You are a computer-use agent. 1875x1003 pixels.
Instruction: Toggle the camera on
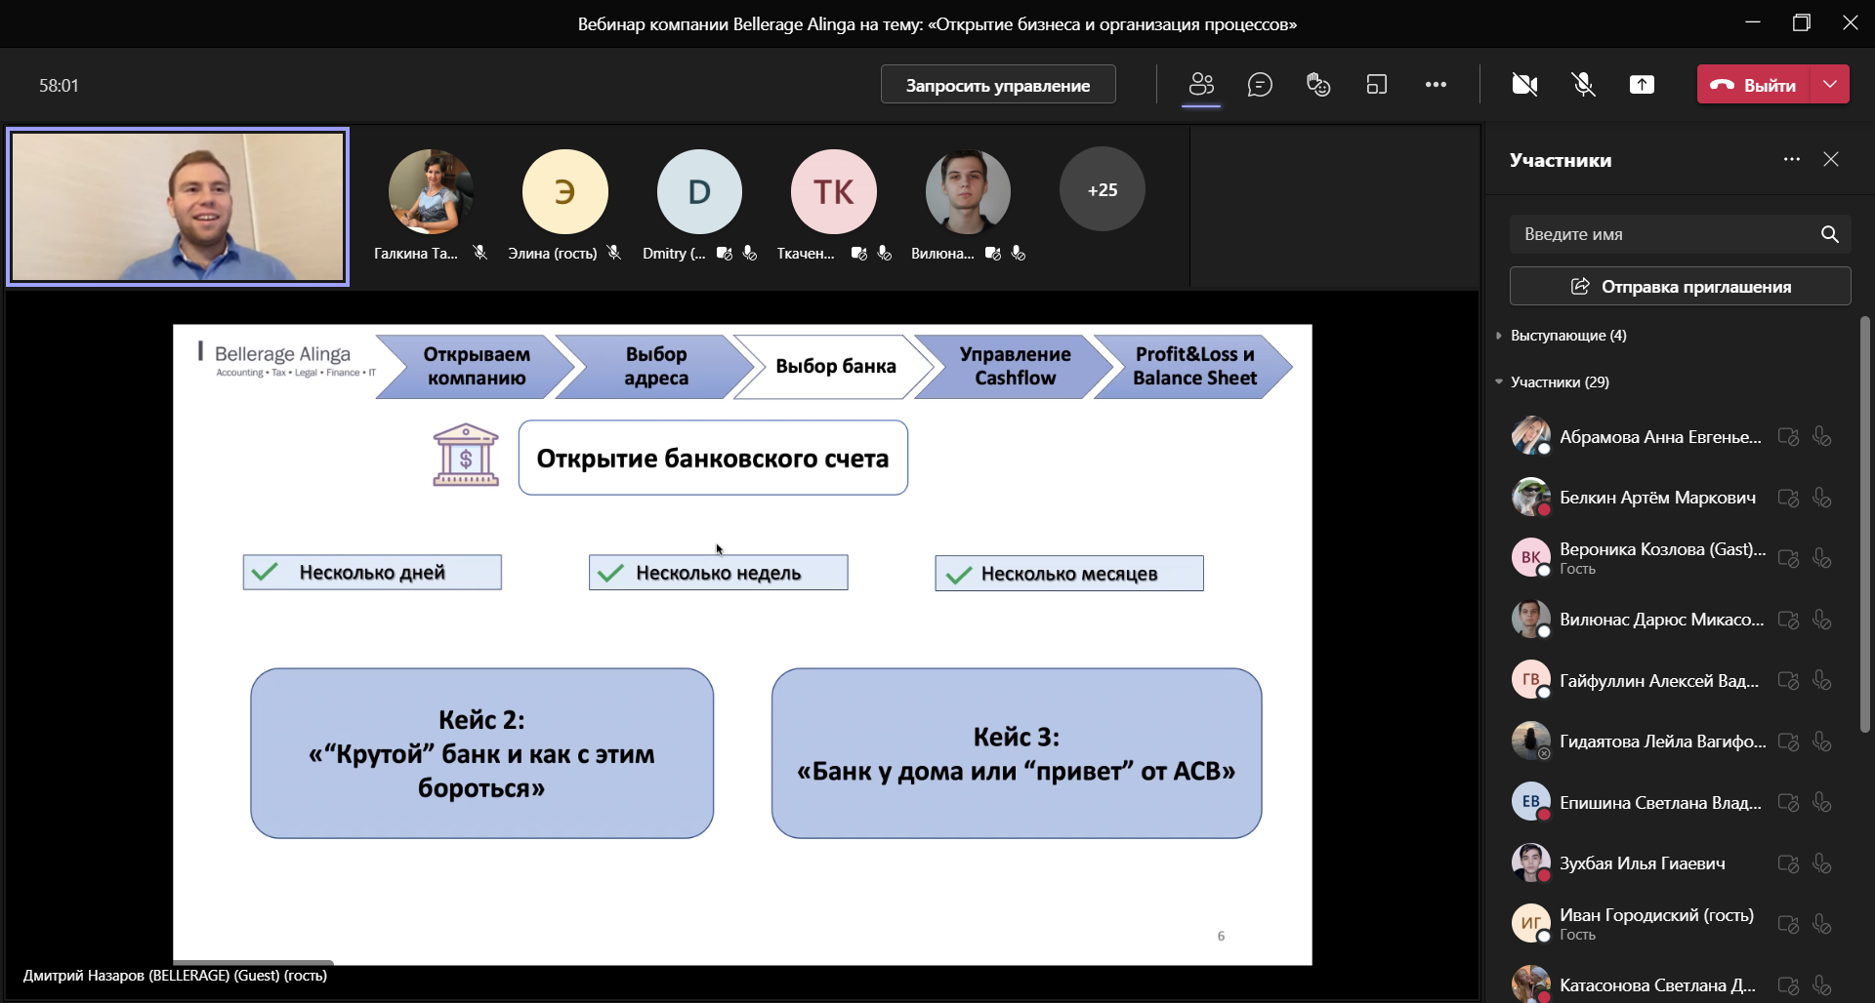[x=1524, y=85]
